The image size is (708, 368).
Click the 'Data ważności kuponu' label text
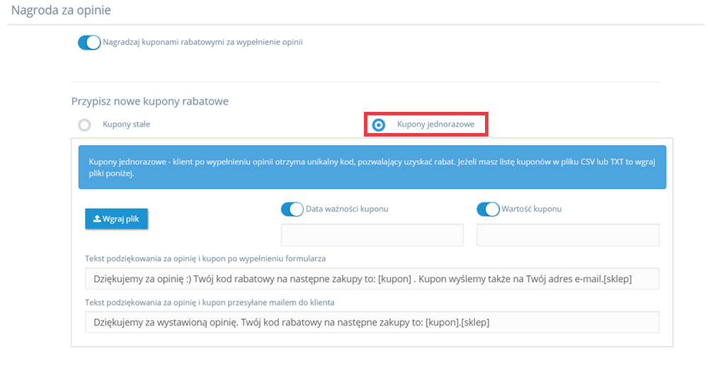(x=347, y=209)
